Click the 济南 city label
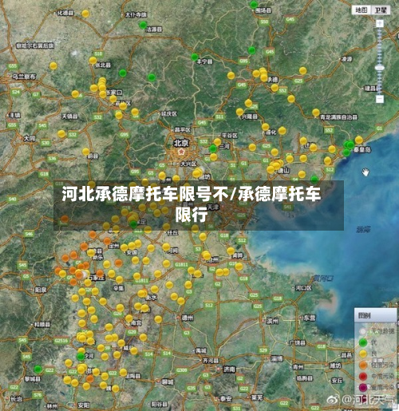The width and height of the screenshot is (399, 411). coord(229,370)
